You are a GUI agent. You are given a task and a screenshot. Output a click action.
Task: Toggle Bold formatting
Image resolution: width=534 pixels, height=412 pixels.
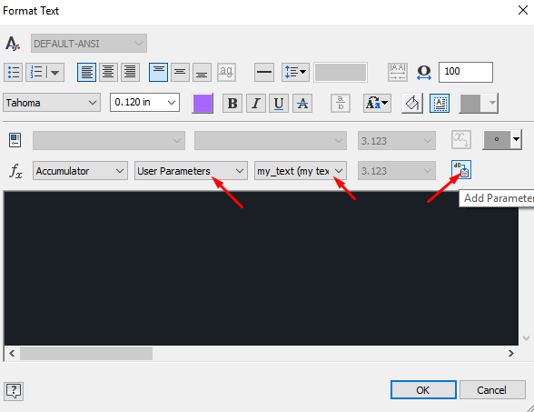pyautogui.click(x=232, y=104)
